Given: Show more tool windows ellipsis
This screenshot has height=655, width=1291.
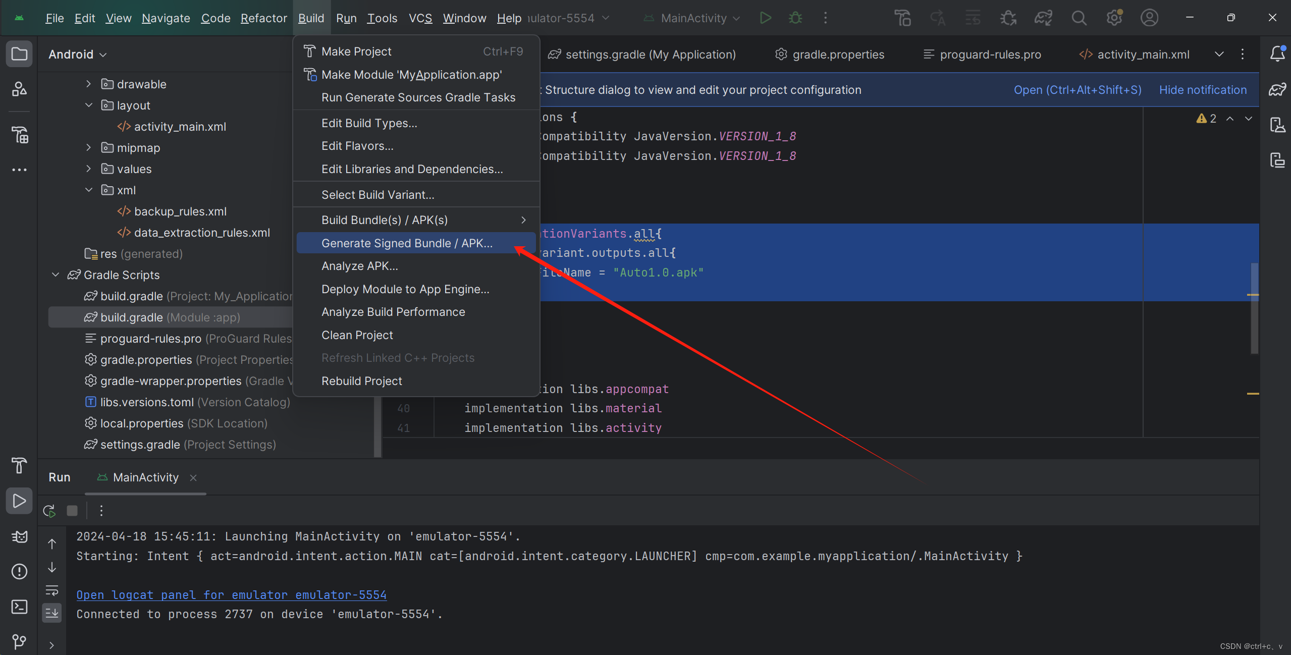Looking at the screenshot, I should click(x=19, y=170).
